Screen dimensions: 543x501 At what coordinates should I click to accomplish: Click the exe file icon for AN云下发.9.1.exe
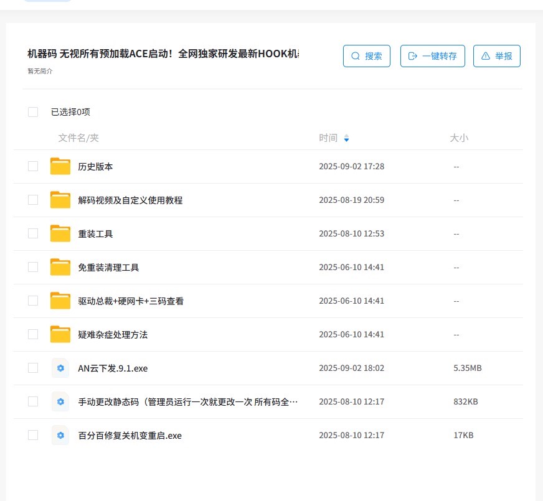(60, 368)
